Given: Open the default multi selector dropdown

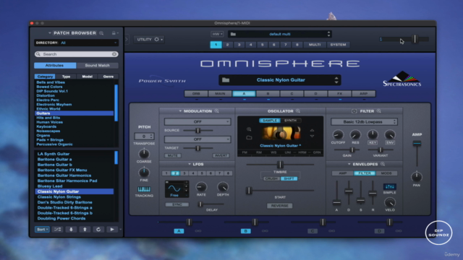Looking at the screenshot, I should (x=280, y=34).
